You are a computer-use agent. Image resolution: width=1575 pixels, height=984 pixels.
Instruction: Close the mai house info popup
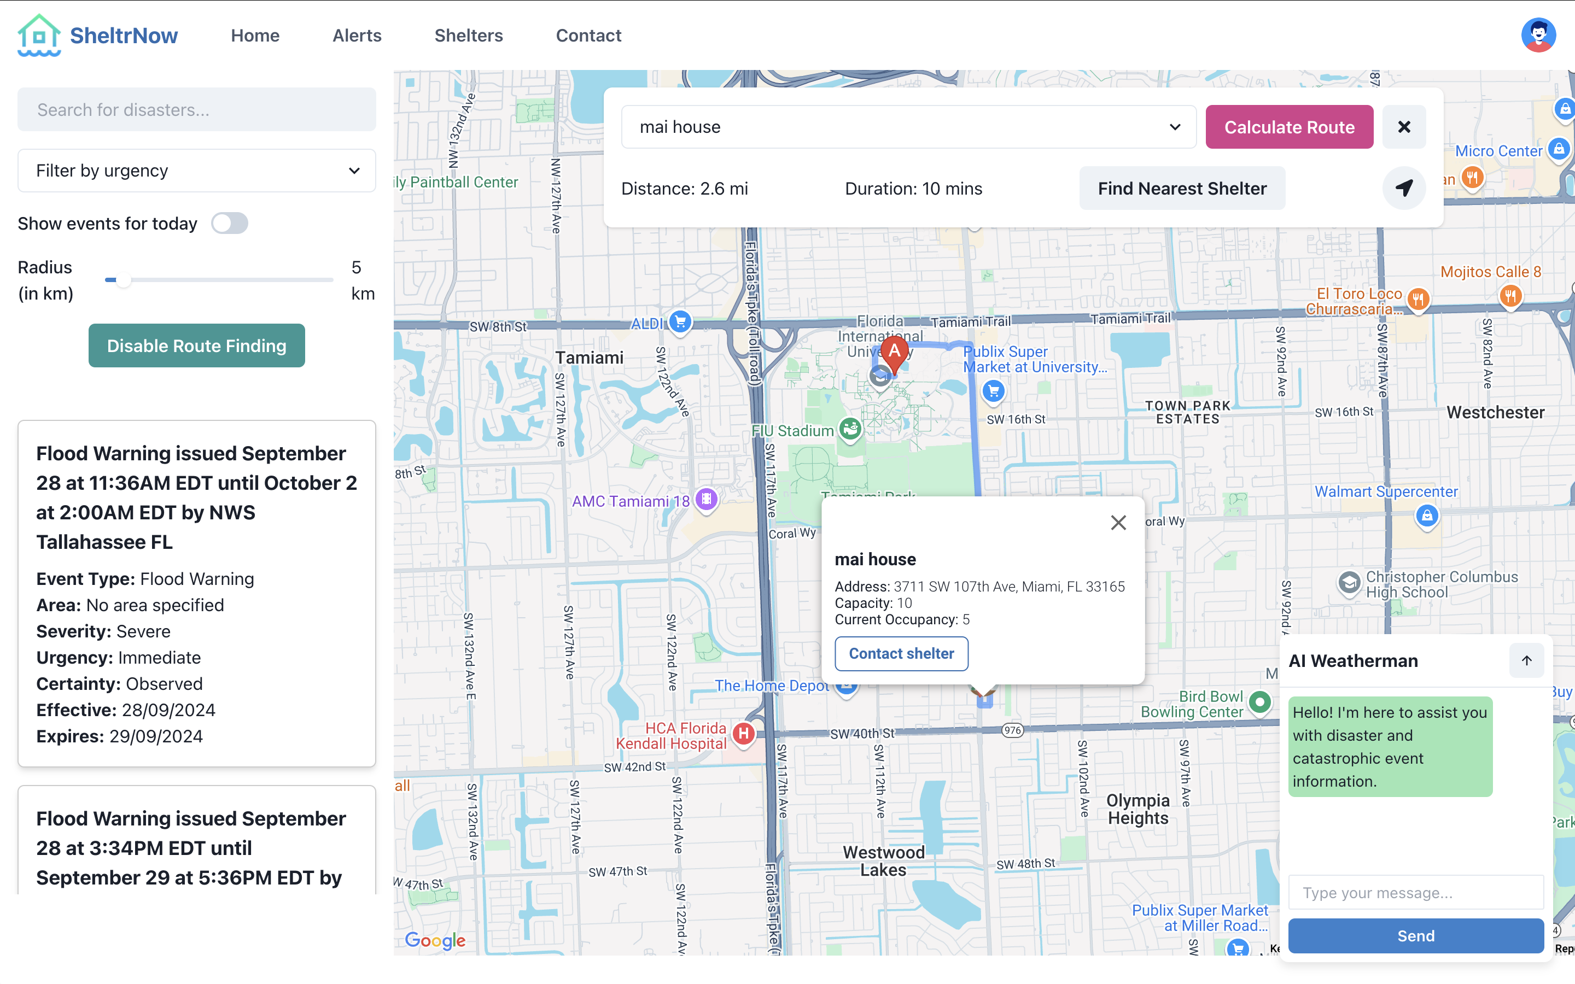1118,523
